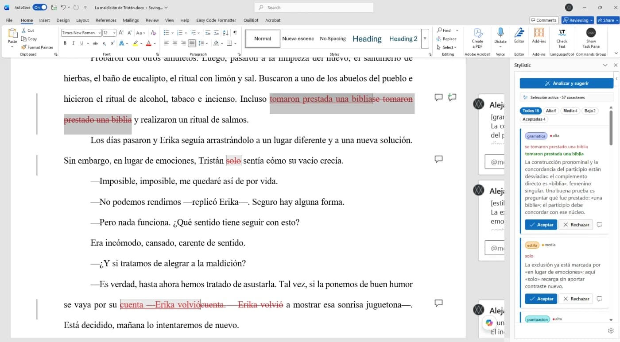Click the Paste clipboard icon
Viewport: 620px width, 342px height.
12,33
